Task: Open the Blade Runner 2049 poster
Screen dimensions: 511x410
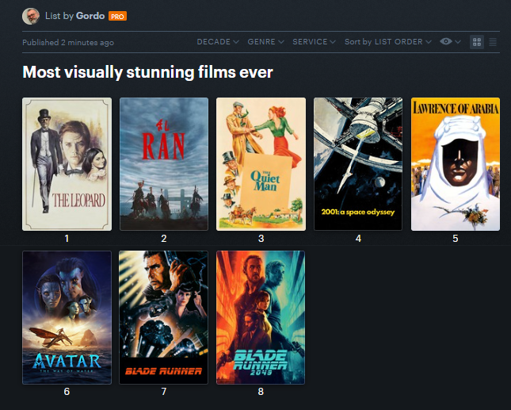Action: click(x=261, y=317)
